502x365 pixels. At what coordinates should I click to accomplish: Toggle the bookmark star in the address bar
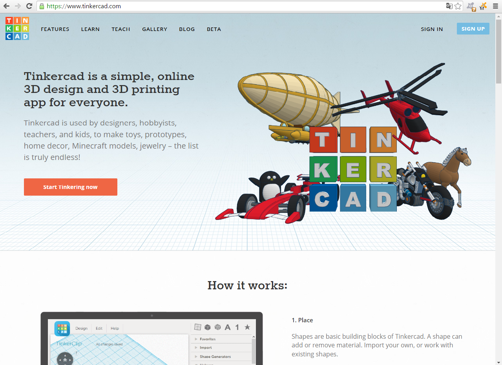pyautogui.click(x=458, y=6)
